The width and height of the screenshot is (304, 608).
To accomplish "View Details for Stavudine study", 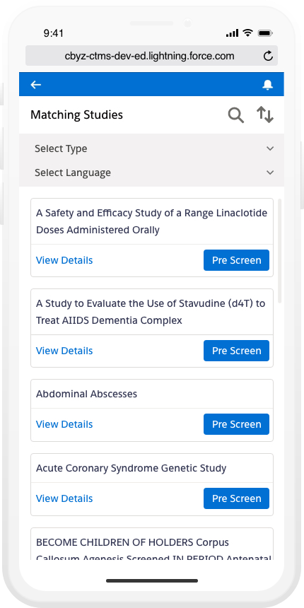I will [x=64, y=351].
